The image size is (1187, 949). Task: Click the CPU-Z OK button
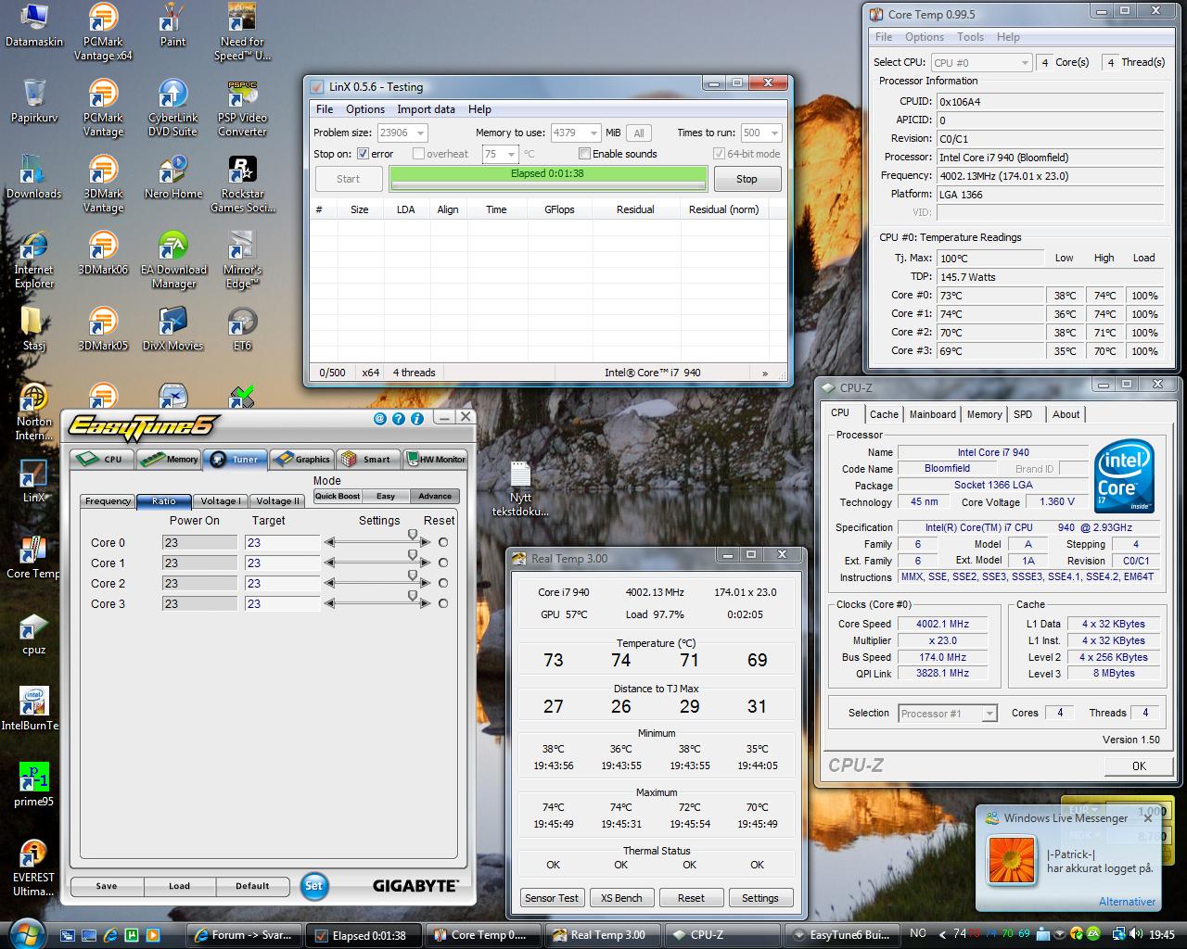(x=1139, y=766)
